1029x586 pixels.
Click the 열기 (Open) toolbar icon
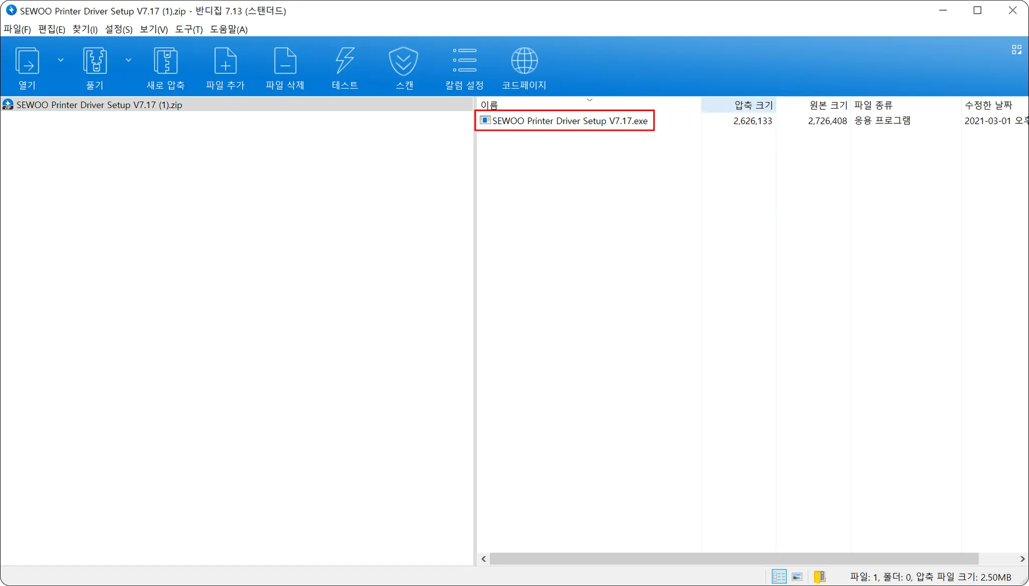tap(27, 61)
